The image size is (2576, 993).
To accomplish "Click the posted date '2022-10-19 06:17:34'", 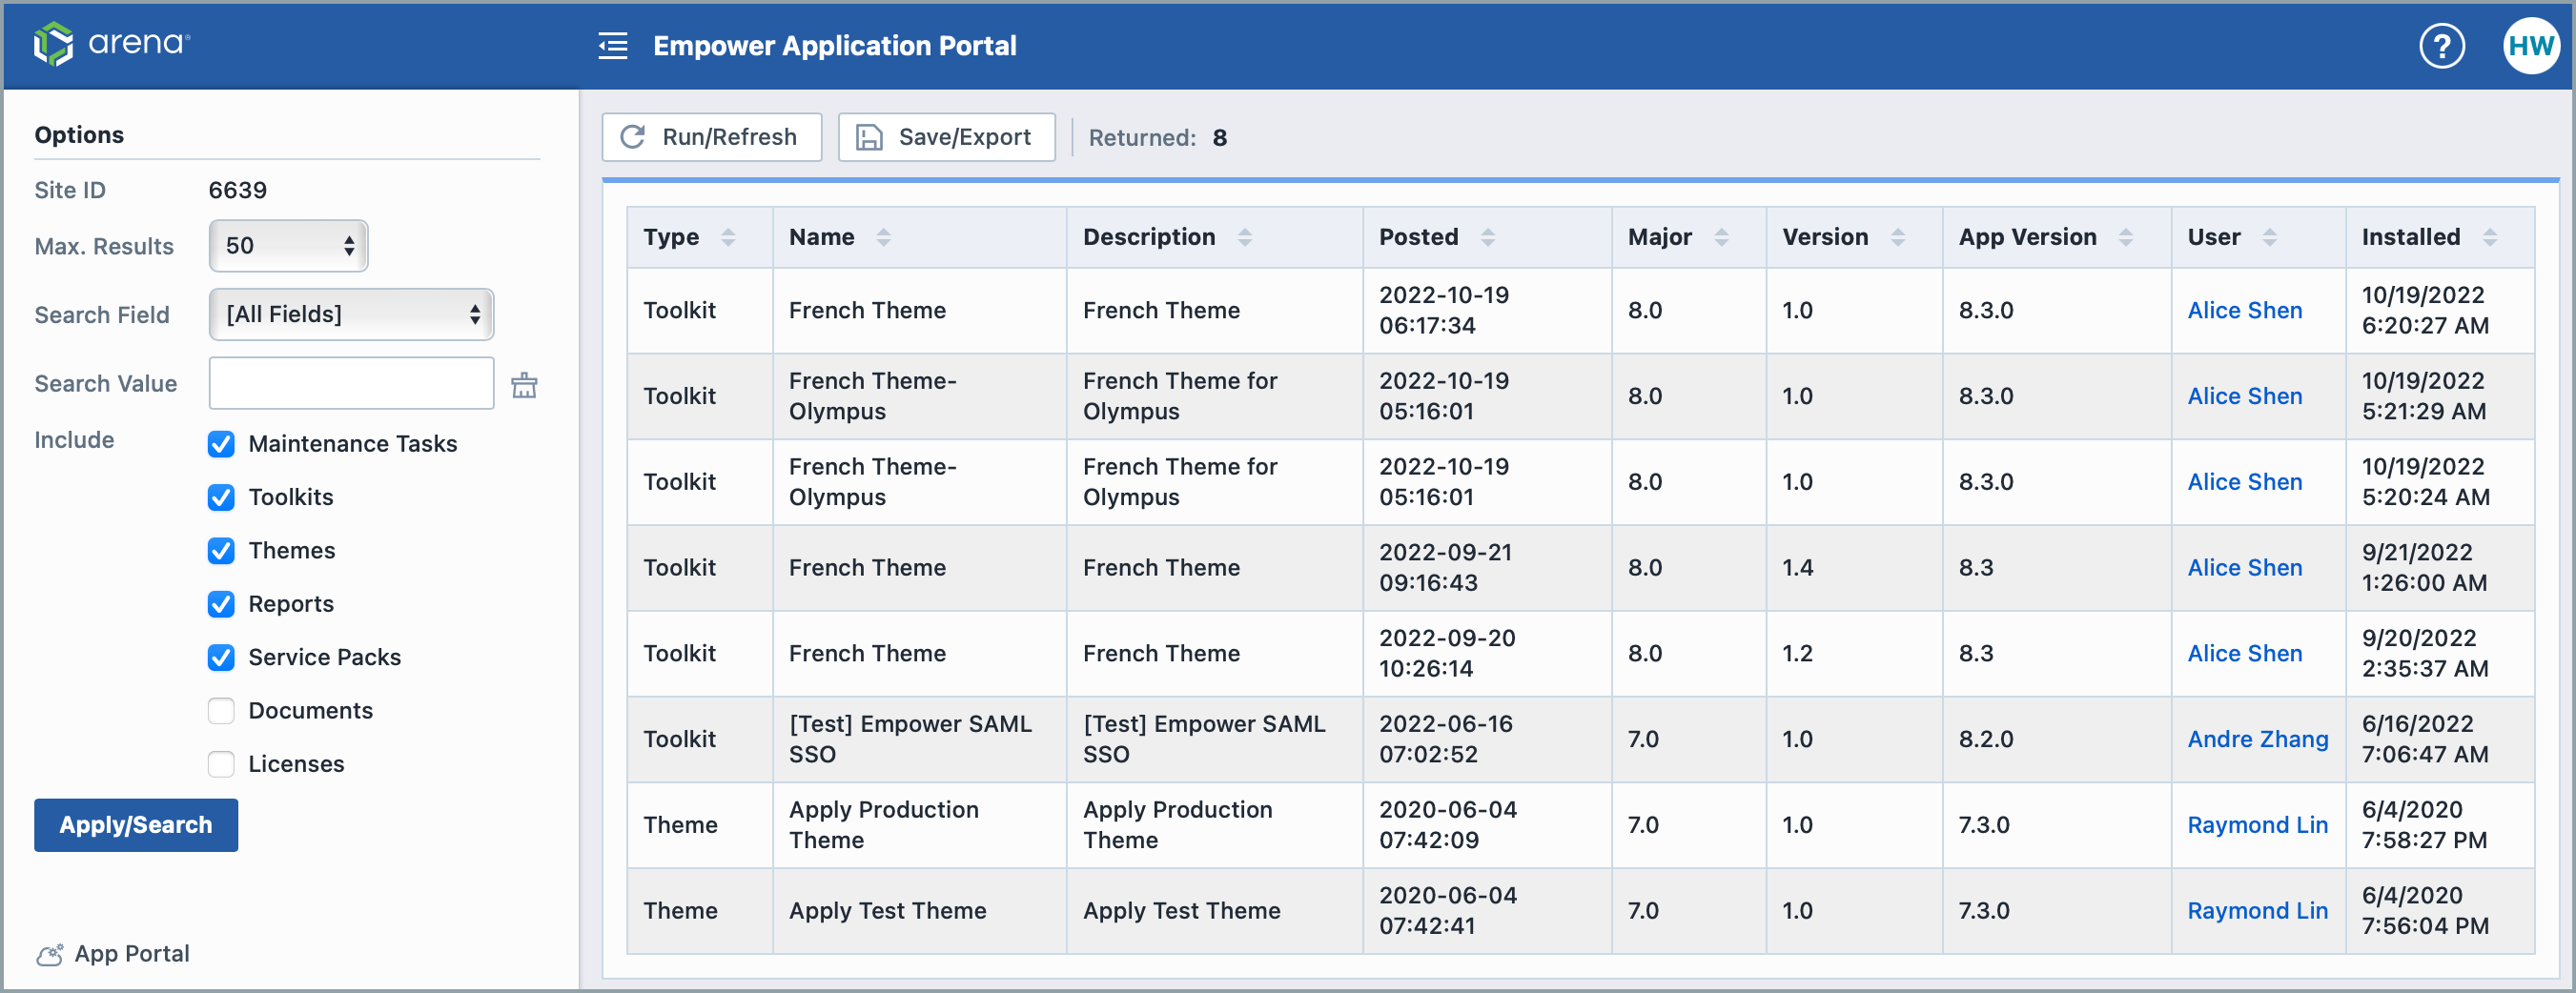I will coord(1444,310).
